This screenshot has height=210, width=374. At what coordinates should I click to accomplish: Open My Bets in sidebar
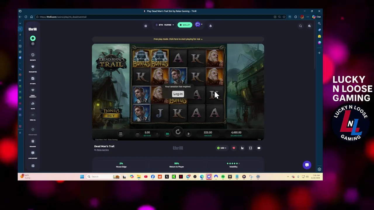(33, 80)
